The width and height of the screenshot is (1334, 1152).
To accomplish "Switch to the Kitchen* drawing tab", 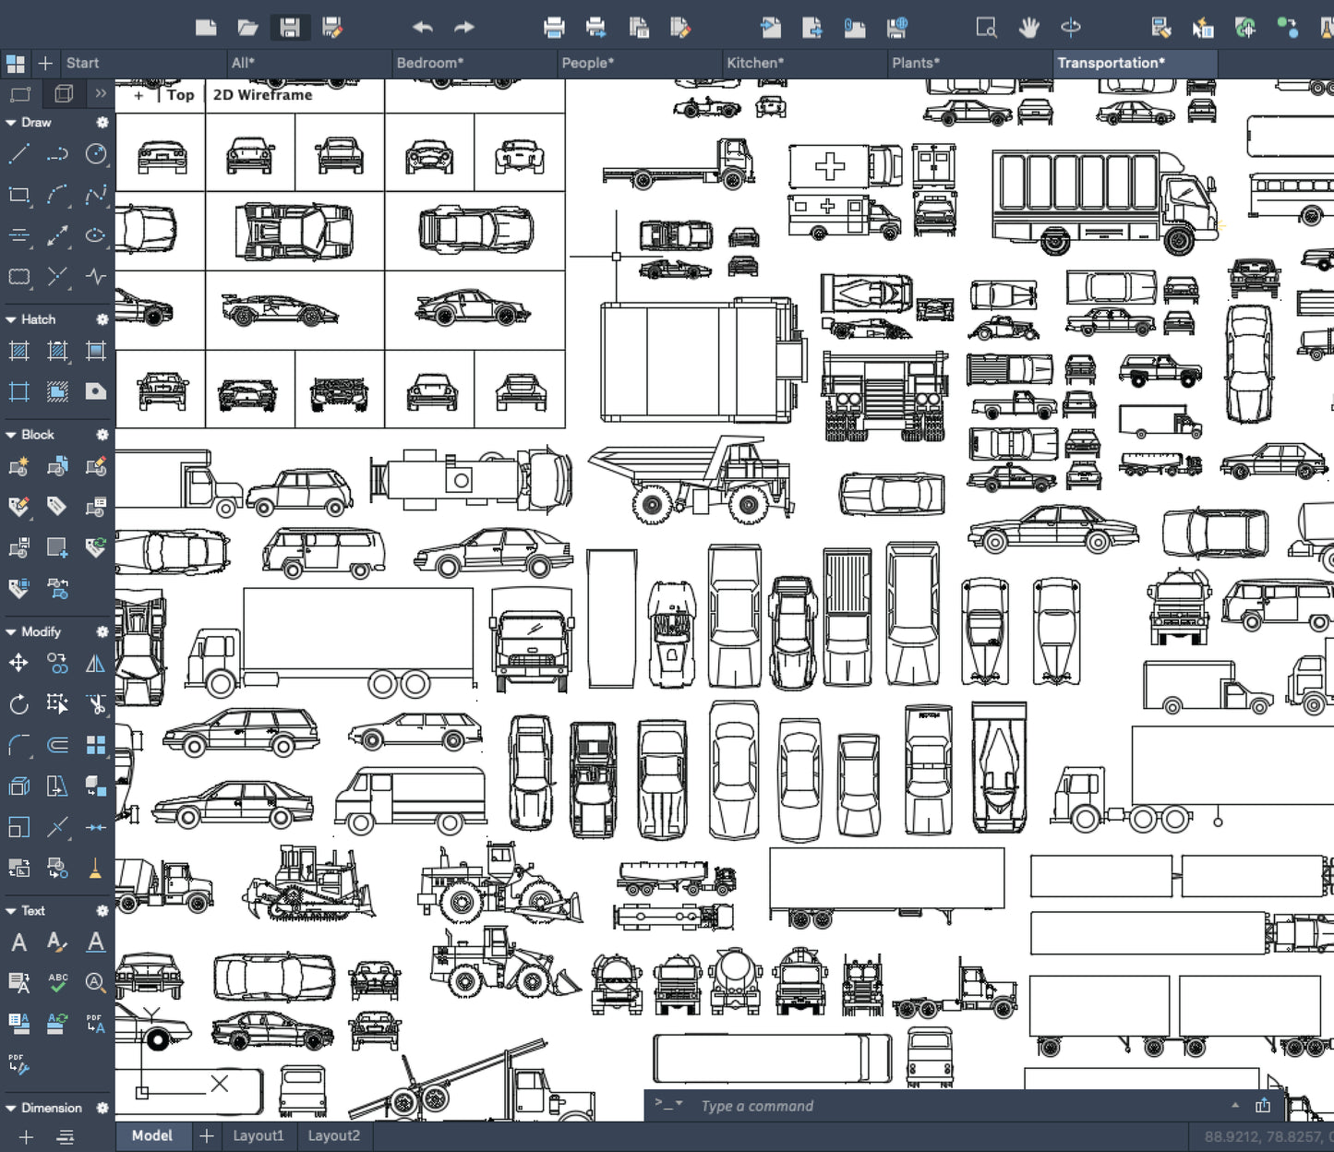I will point(804,64).
